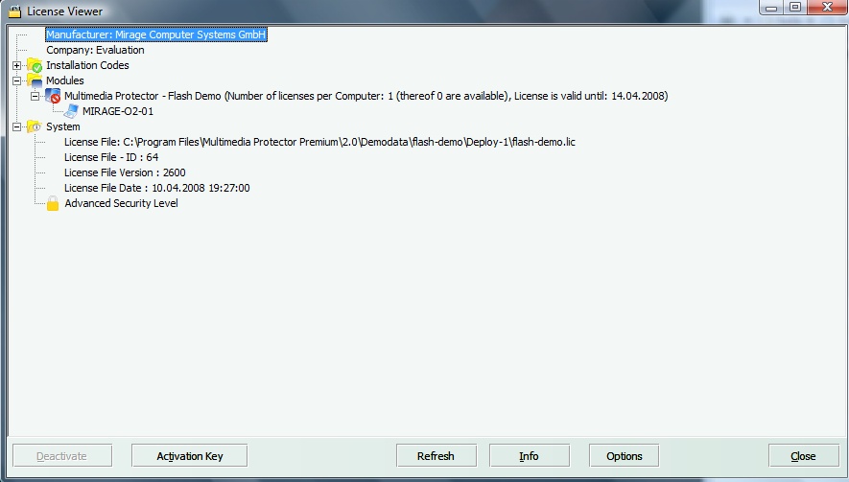Click the Multimedia Protector blocked module icon
Viewport: 849px width, 482px height.
(x=54, y=97)
